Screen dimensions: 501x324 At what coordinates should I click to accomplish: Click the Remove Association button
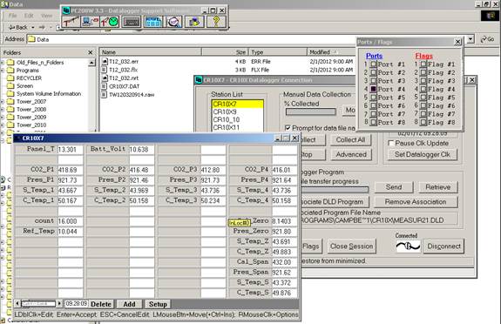tap(416, 202)
